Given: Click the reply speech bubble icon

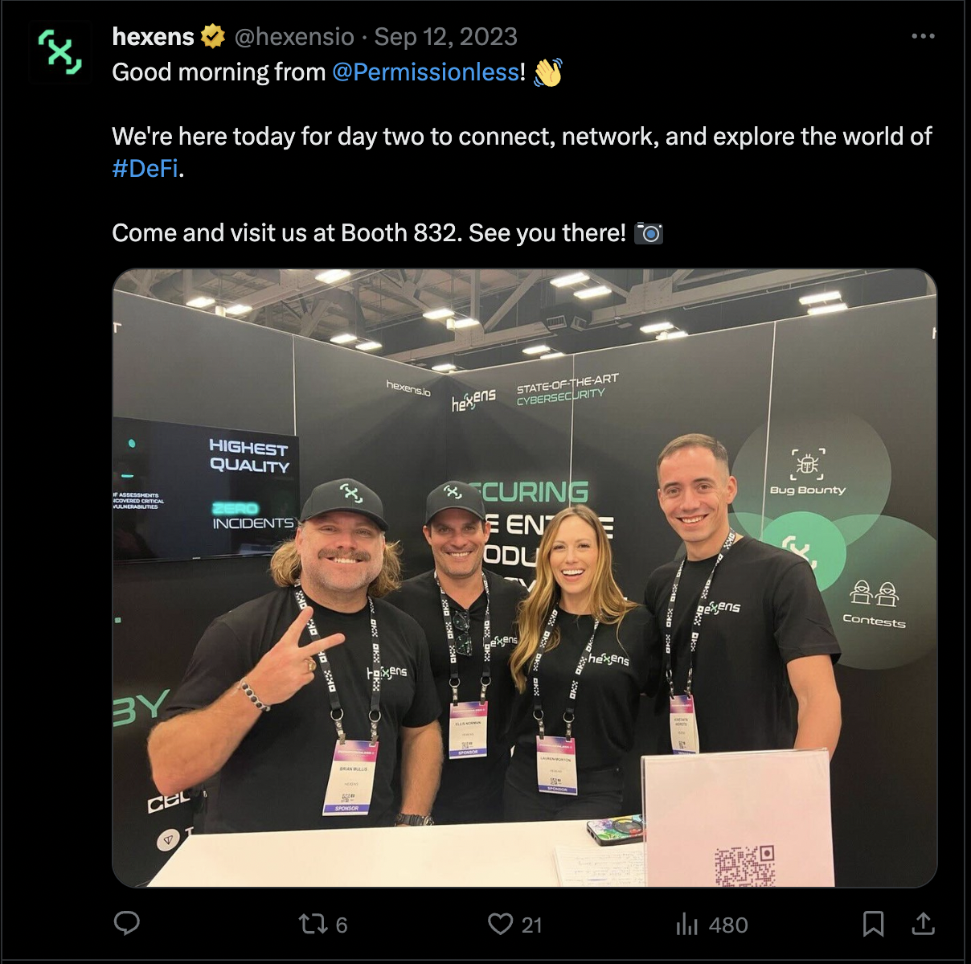Looking at the screenshot, I should click(127, 923).
